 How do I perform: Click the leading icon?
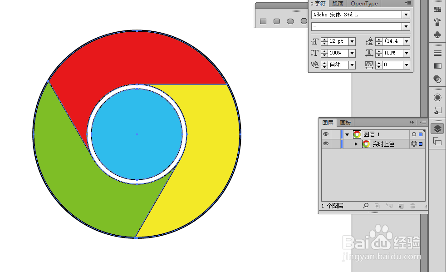pyautogui.click(x=369, y=42)
